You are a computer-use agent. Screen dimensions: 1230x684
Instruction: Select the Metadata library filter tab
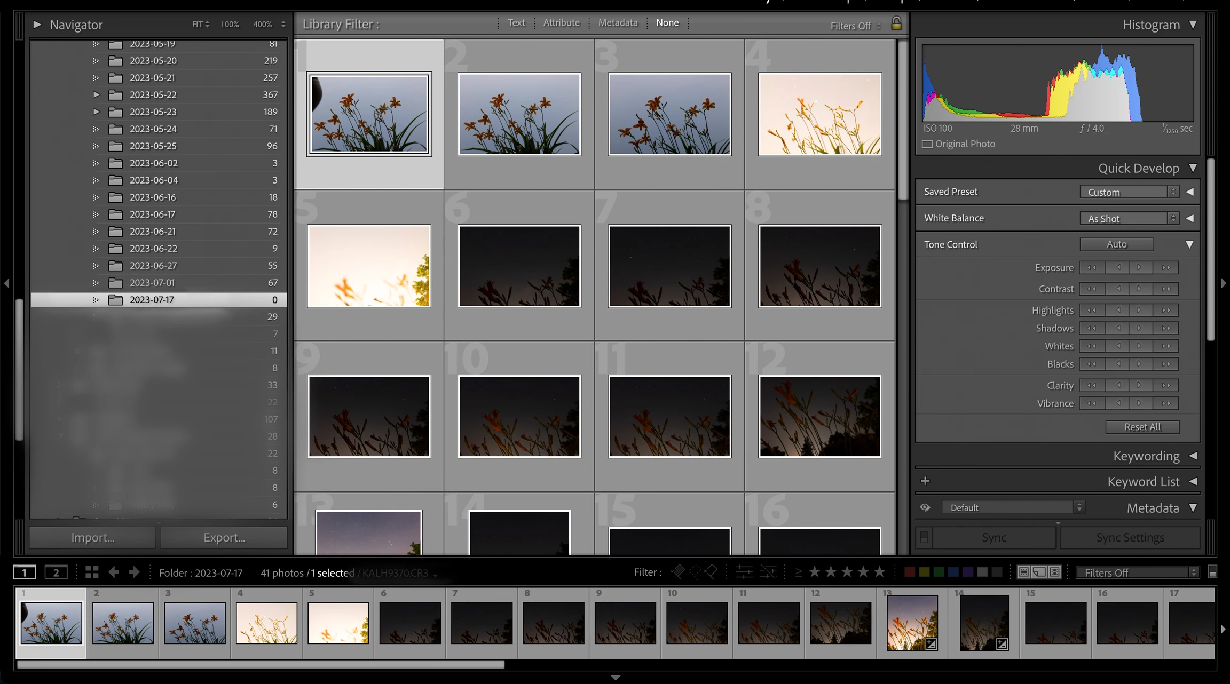point(618,23)
